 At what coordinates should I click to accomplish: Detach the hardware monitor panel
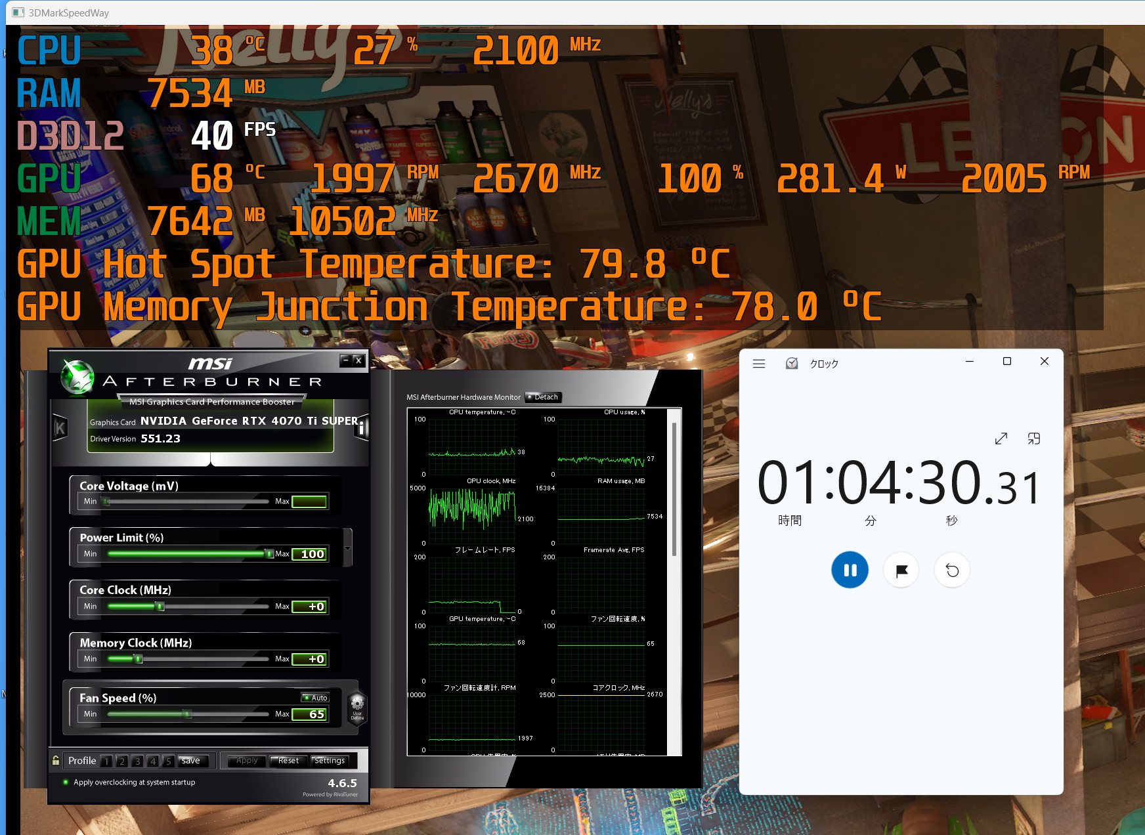(x=543, y=397)
